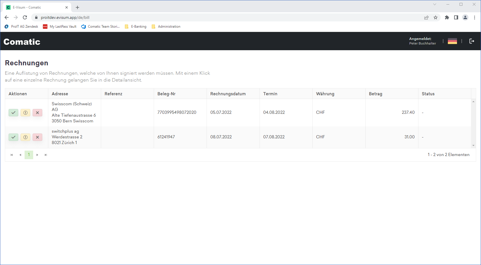Viewport: 481px width, 265px height.
Task: Click the address bar URL
Action: (x=65, y=17)
